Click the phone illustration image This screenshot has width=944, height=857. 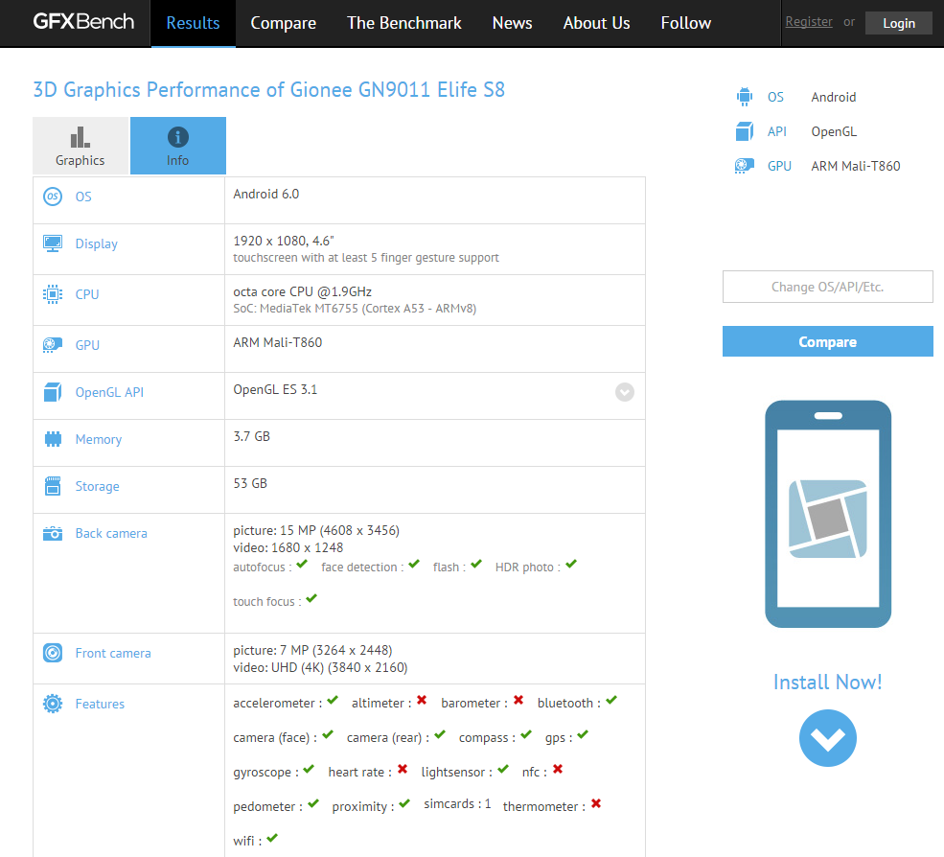(828, 514)
